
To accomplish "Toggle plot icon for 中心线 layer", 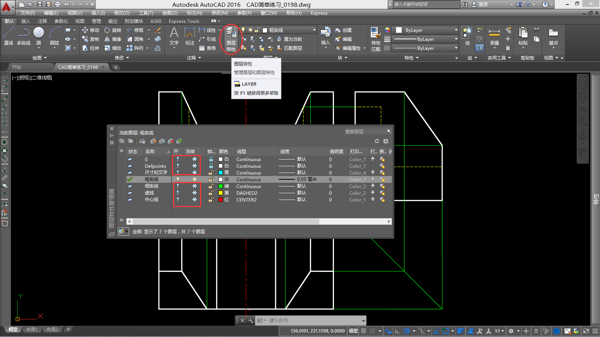I will click(x=373, y=200).
